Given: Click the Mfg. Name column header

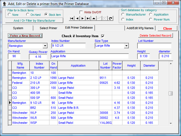Looking at the screenshot, I should [21, 66].
